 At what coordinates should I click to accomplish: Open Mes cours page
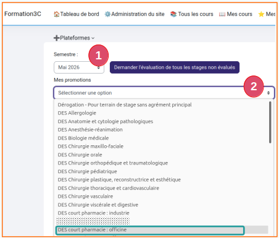click(x=239, y=14)
